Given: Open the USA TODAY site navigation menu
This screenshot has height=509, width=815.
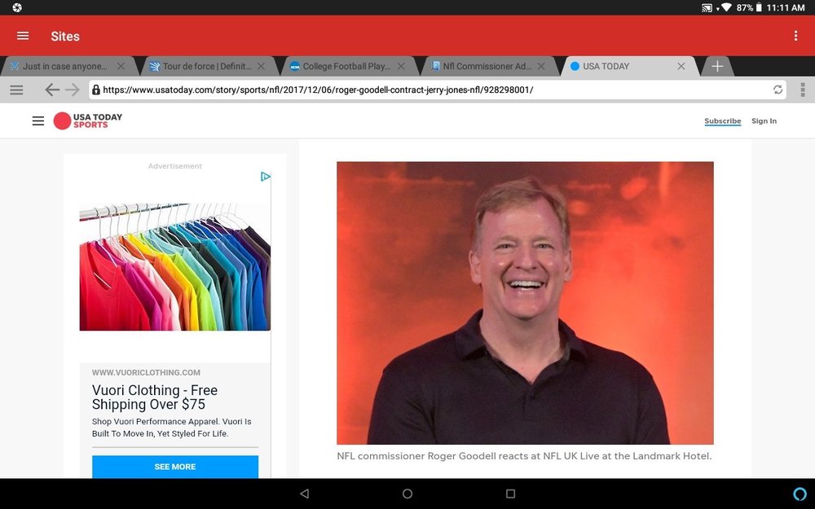Looking at the screenshot, I should pyautogui.click(x=38, y=121).
